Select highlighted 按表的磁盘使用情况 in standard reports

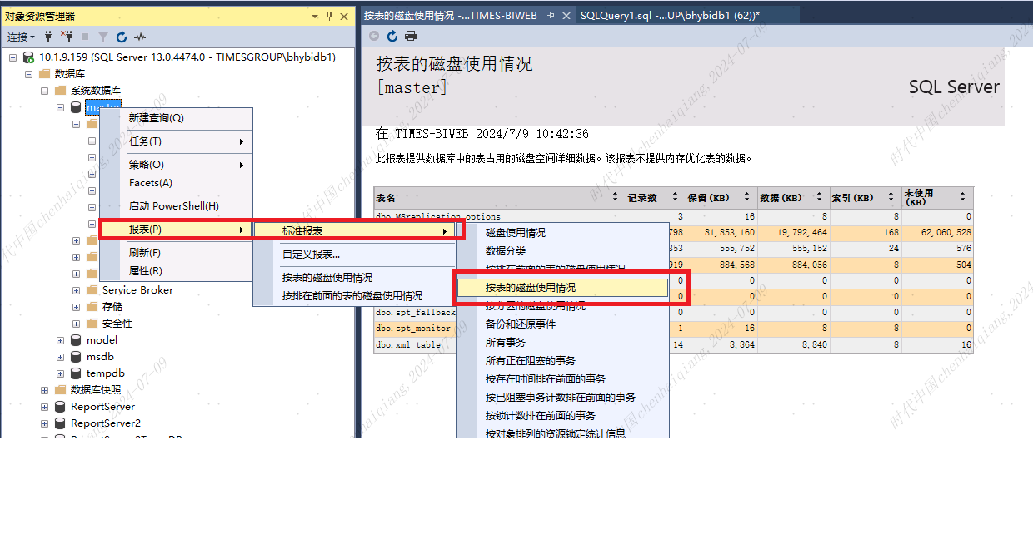click(563, 288)
